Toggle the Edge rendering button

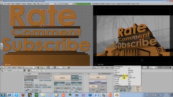pos(36,85)
